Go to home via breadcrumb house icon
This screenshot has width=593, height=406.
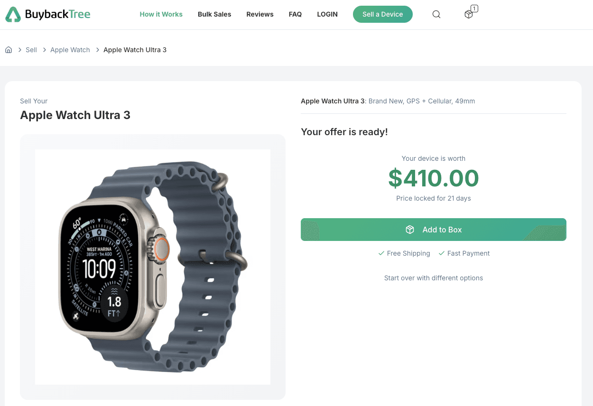[9, 50]
